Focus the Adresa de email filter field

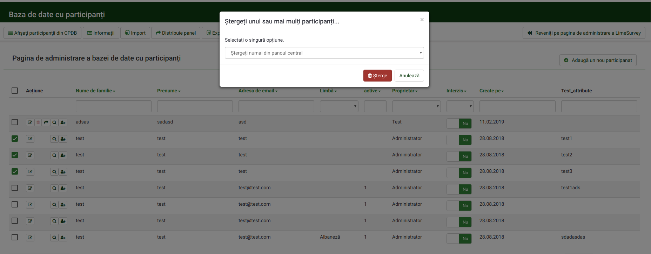pos(276,106)
